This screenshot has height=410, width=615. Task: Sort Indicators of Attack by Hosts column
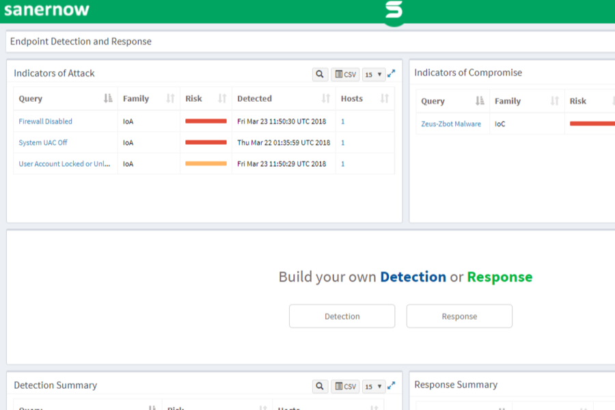click(384, 98)
